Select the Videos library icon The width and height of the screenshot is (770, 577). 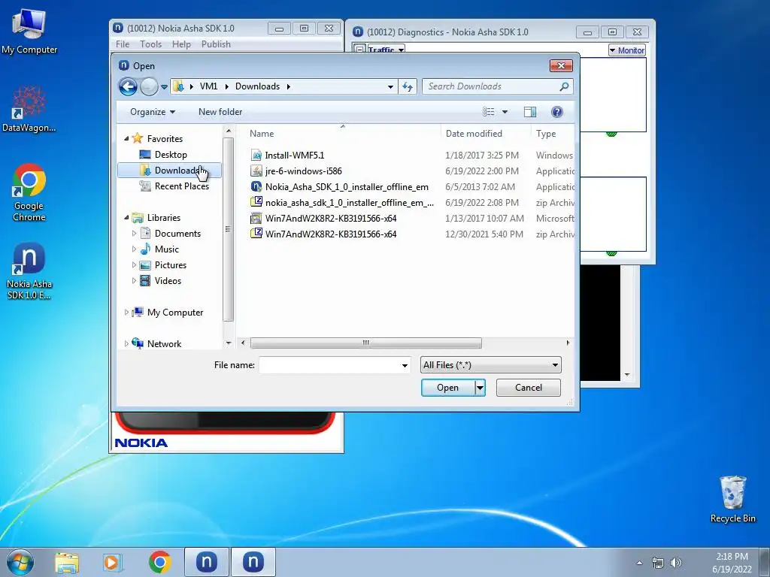pos(145,280)
